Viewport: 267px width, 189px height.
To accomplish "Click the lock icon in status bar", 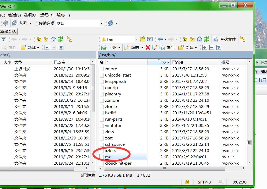I will click(x=187, y=182).
